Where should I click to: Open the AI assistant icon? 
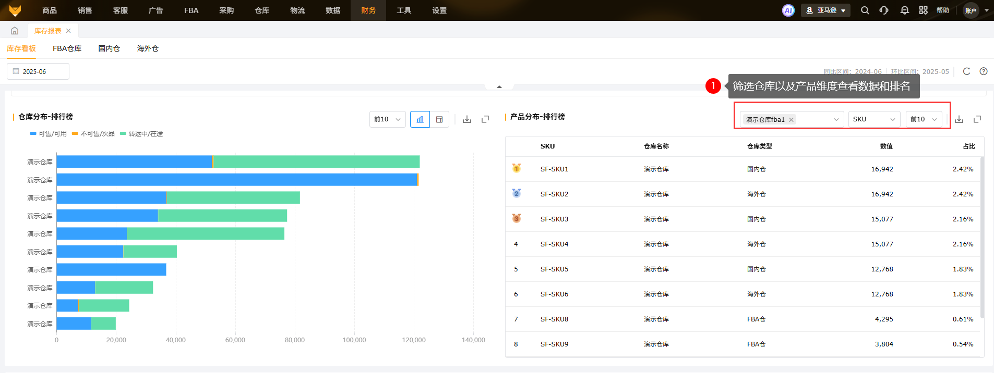click(x=788, y=10)
